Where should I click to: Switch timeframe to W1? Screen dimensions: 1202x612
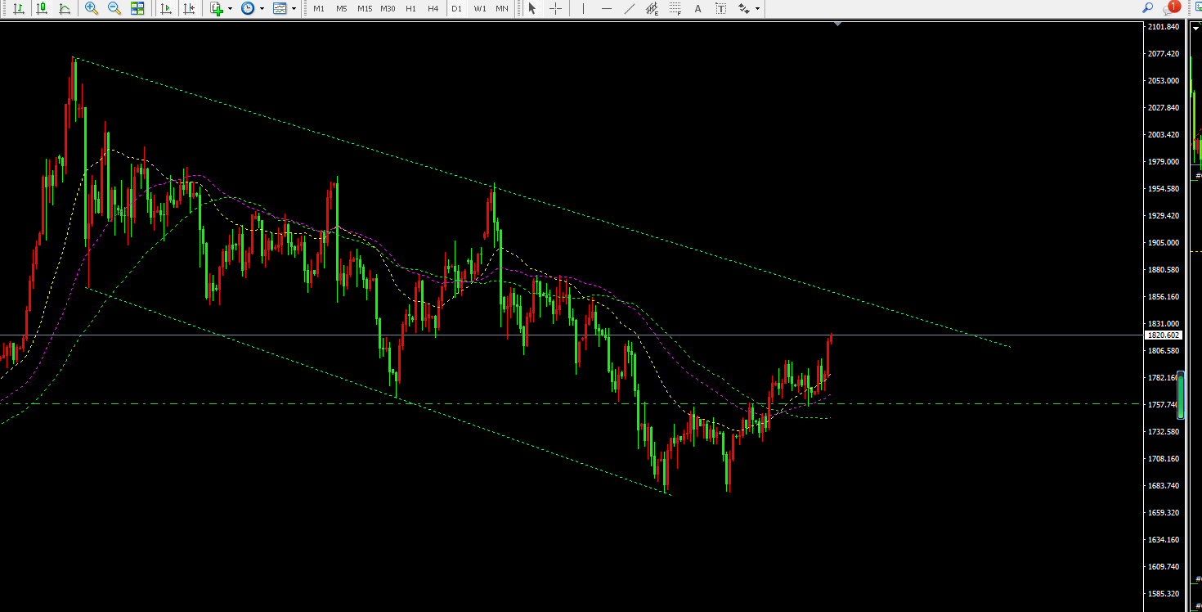(480, 8)
